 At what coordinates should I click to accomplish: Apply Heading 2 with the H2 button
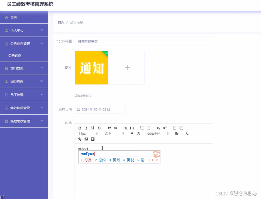pos(132,128)
